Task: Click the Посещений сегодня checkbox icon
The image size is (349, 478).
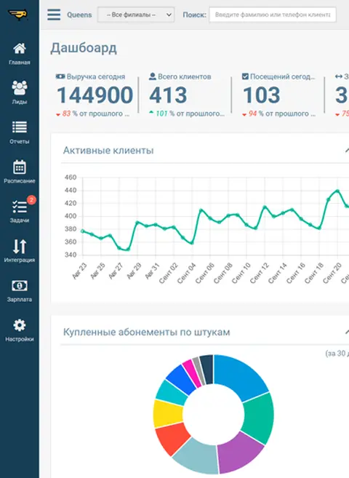Action: [x=245, y=76]
